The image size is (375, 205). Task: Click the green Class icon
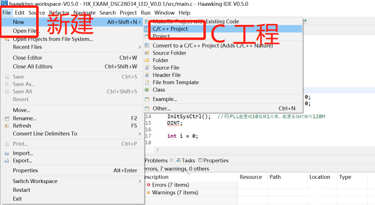[x=147, y=90]
